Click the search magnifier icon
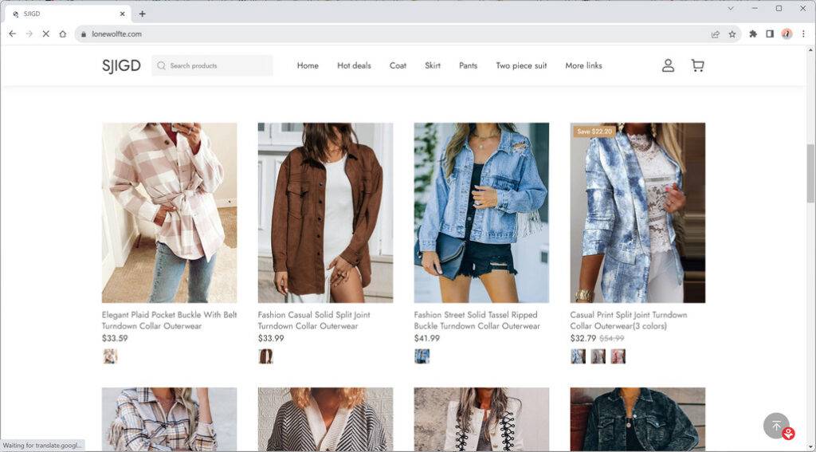Image resolution: width=816 pixels, height=452 pixels. (161, 65)
